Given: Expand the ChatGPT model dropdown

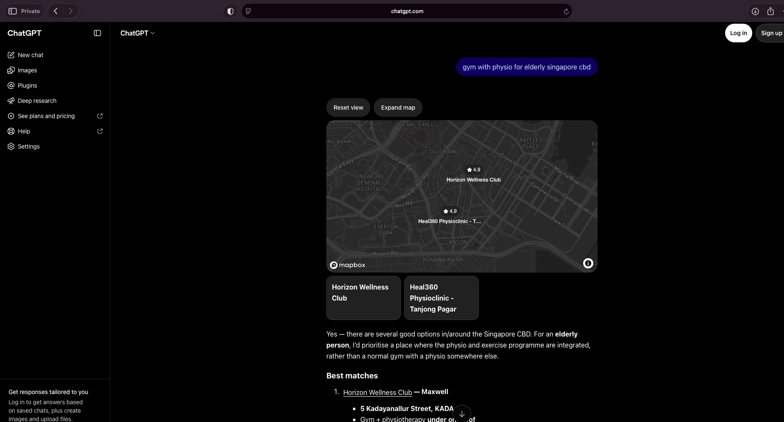Looking at the screenshot, I should tap(137, 33).
